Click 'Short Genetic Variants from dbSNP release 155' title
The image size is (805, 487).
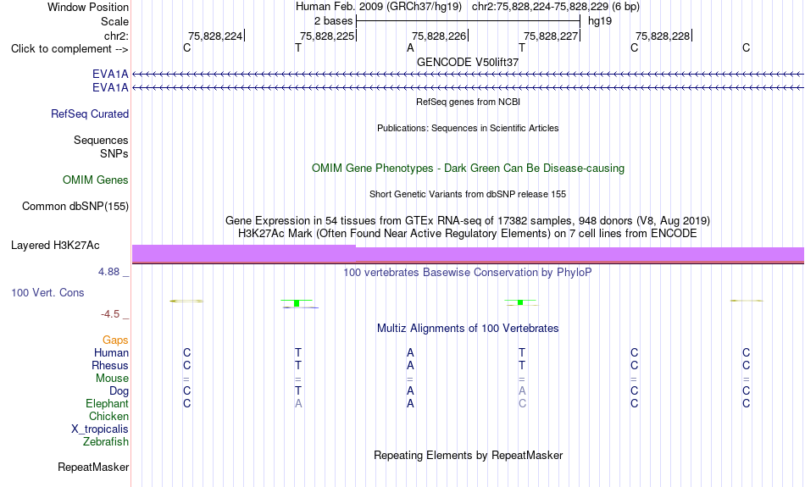point(468,194)
